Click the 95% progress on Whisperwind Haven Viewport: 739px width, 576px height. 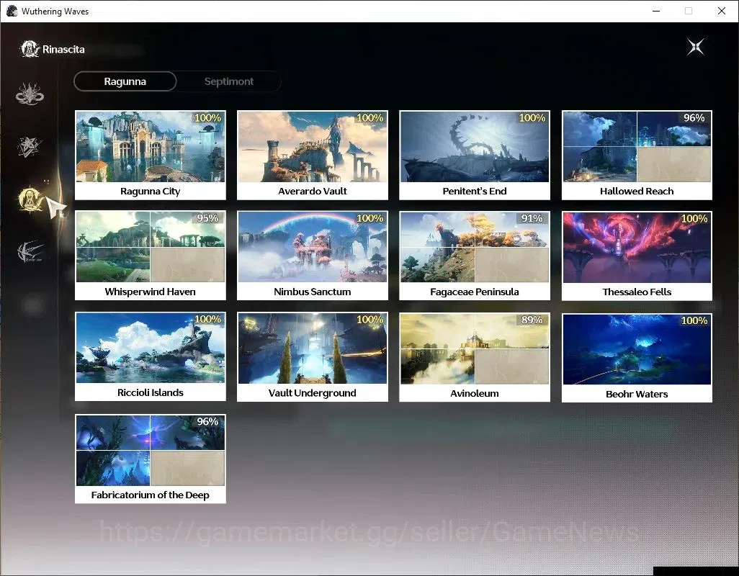(207, 218)
